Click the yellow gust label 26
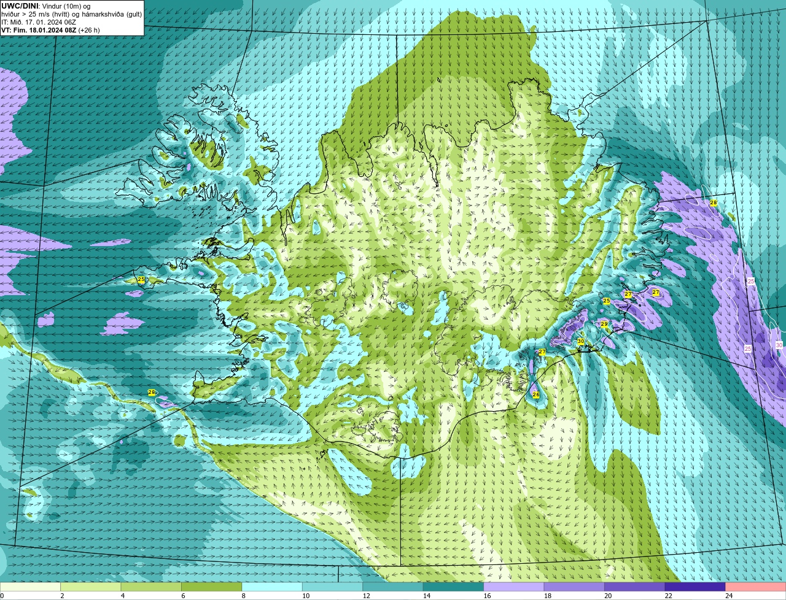Viewport: 786px width, 600px height. (x=536, y=394)
